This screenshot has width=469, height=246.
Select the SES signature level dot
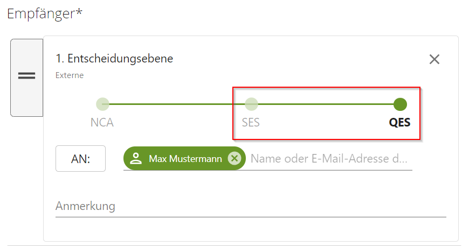(x=251, y=104)
